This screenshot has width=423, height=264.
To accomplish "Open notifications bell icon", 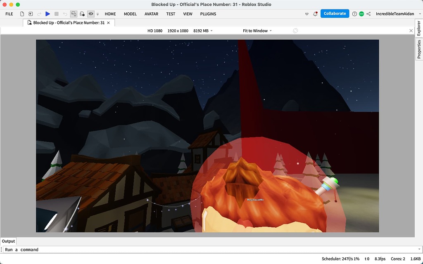I will pyautogui.click(x=315, y=14).
